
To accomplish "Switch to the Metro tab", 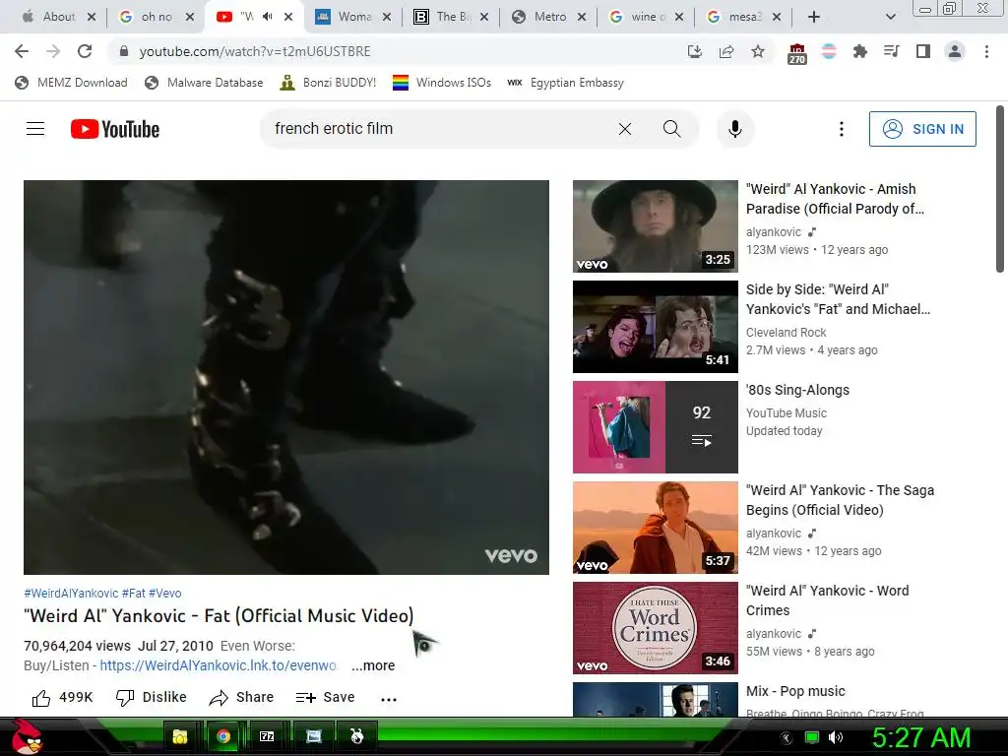I will pos(549,17).
